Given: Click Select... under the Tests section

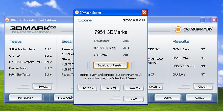Looking at the screenshot, I should pyautogui.click(x=42, y=87).
